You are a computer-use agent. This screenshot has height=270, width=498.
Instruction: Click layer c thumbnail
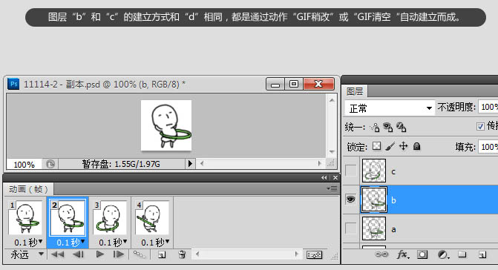[374, 171]
